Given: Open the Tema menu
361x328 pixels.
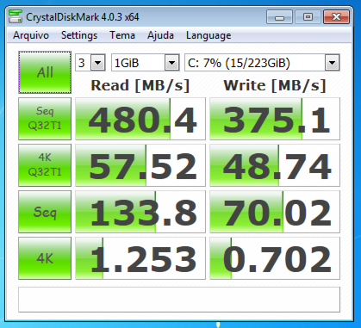Looking at the screenshot, I should coord(122,35).
